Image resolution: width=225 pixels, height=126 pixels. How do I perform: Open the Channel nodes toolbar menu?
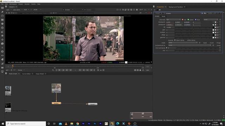tap(2, 20)
